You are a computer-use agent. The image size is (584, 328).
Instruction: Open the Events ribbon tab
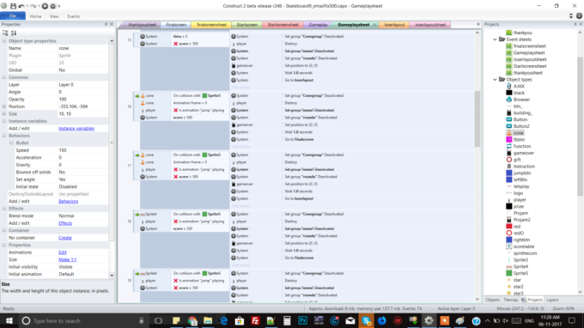click(73, 16)
